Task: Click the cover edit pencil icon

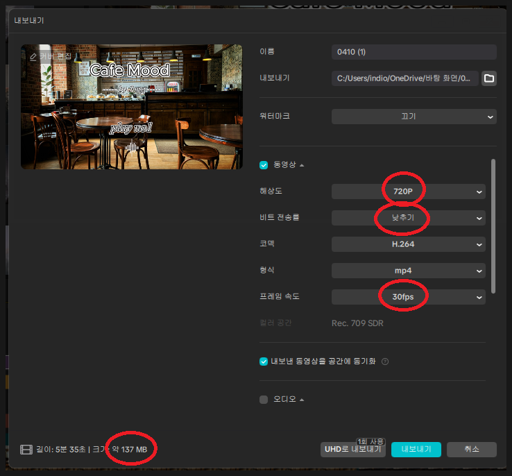Action: click(x=33, y=57)
